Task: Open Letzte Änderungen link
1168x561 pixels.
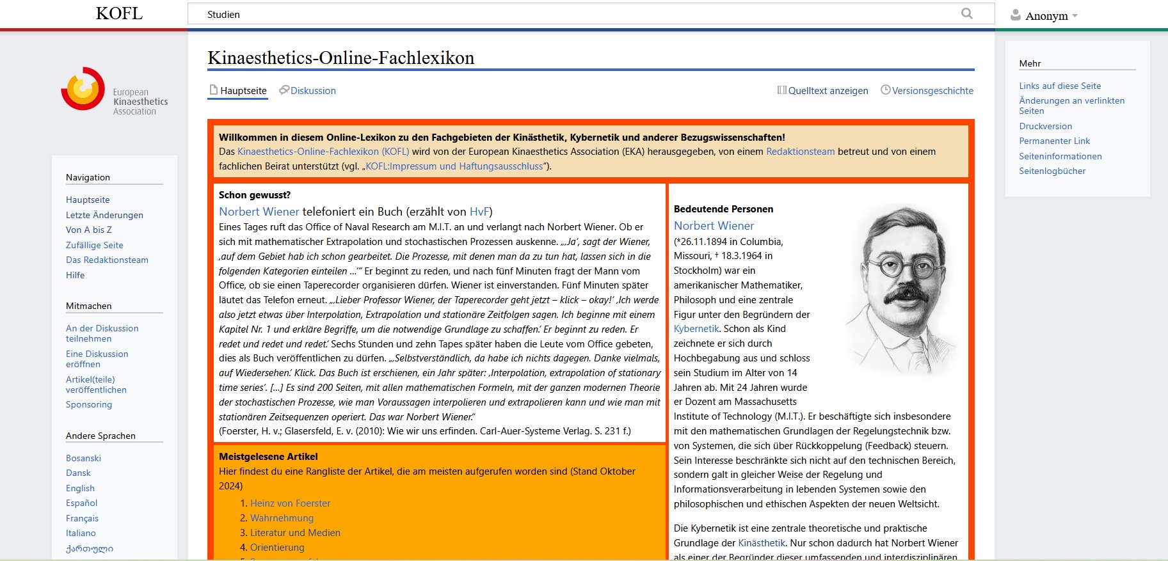Action: point(104,215)
